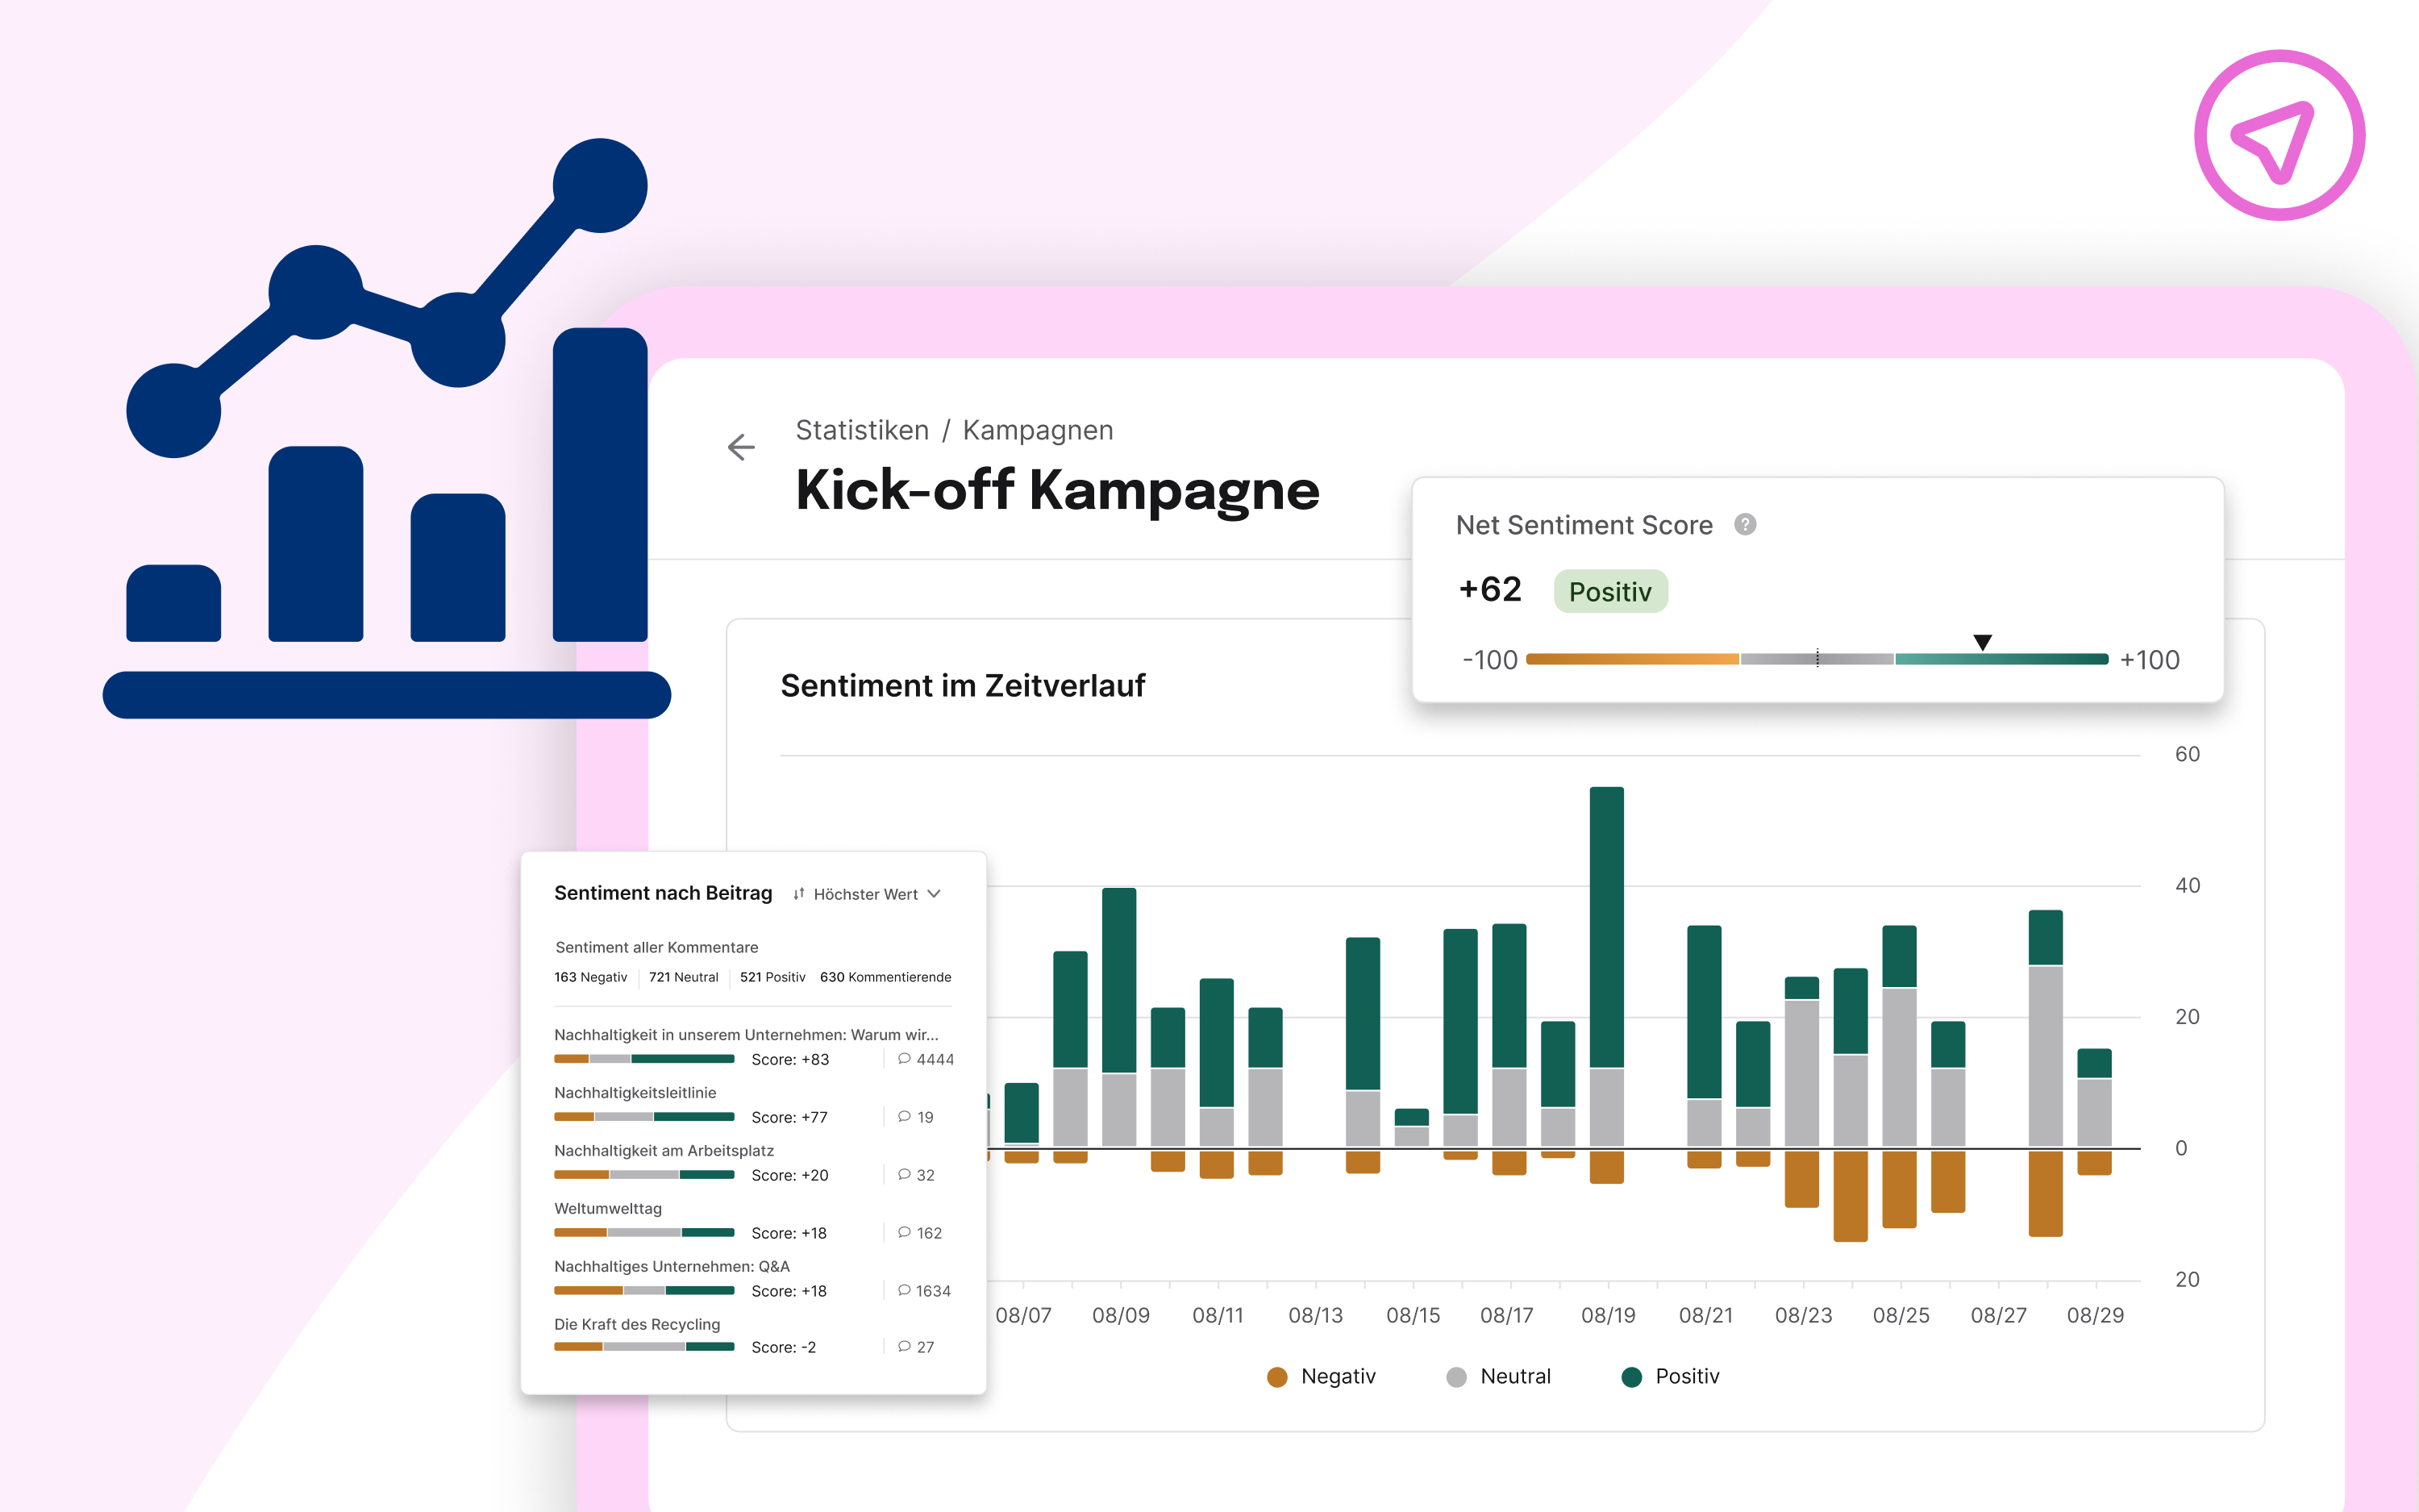Click the -100 to +100 sentiment scale bar

(x=1817, y=659)
